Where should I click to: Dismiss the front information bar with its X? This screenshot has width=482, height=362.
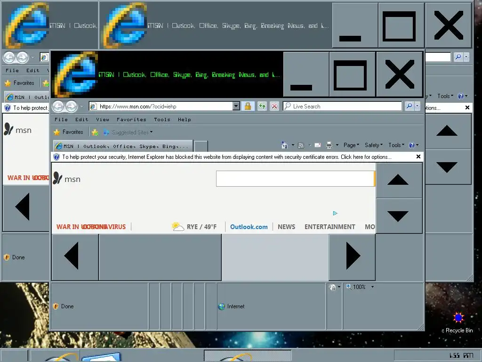418,156
